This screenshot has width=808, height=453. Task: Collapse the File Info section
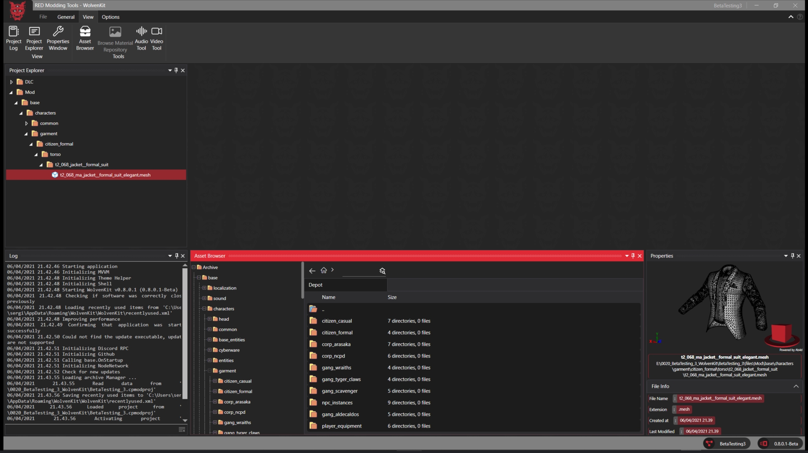click(796, 386)
